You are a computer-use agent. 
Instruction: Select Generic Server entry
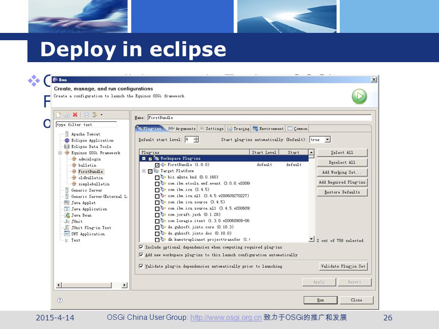pyautogui.click(x=86, y=190)
